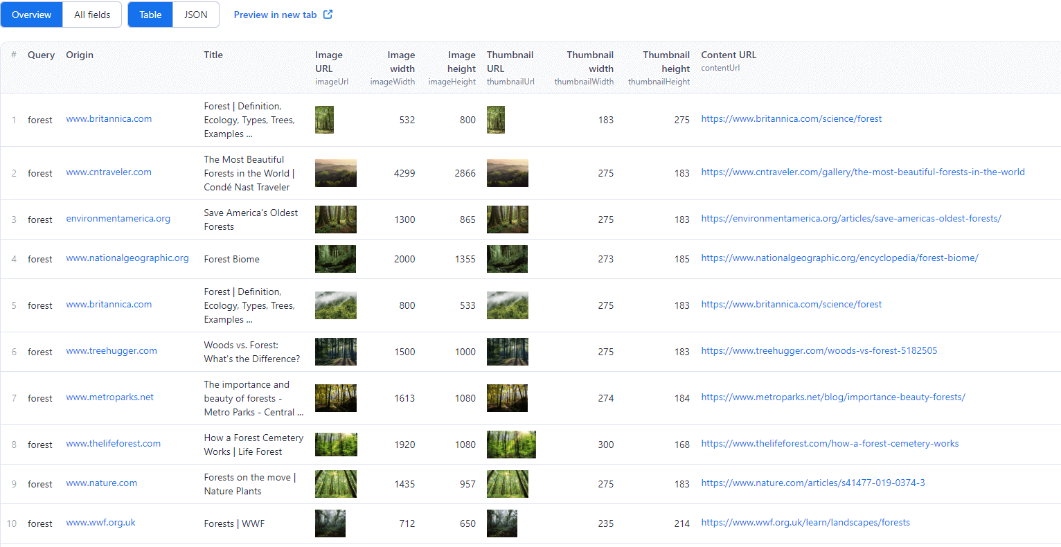Open the nature.com article content URL
Viewport: 1061px width, 547px height.
click(813, 483)
